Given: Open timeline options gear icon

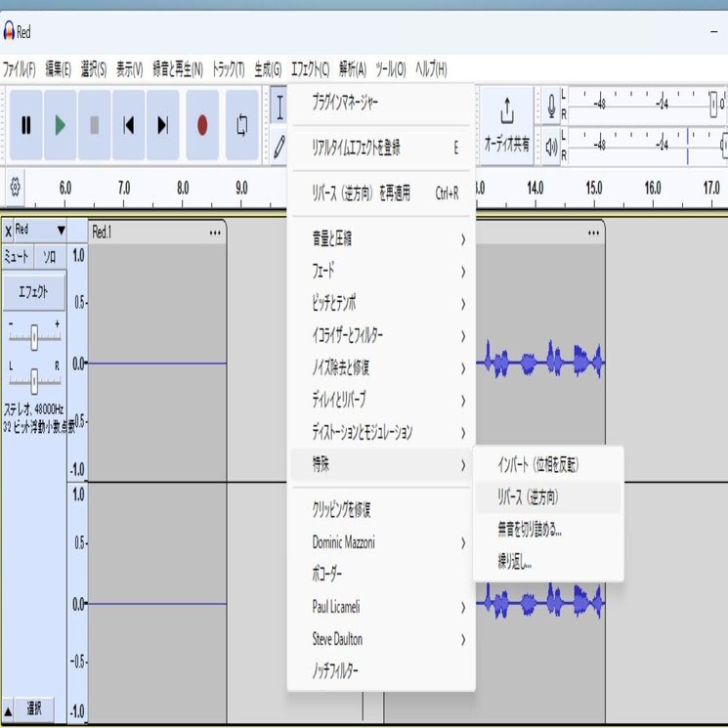Looking at the screenshot, I should click(15, 188).
